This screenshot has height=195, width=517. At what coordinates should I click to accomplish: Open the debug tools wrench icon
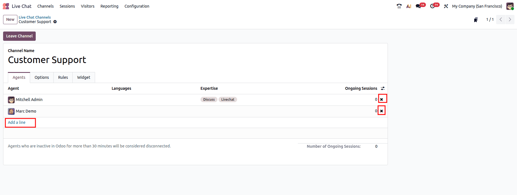[446, 6]
